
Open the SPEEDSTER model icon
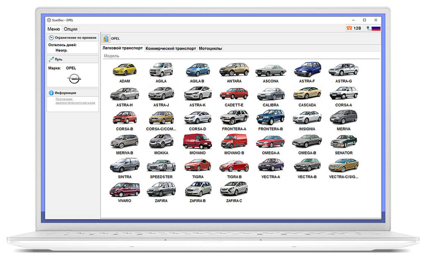pyautogui.click(x=161, y=165)
